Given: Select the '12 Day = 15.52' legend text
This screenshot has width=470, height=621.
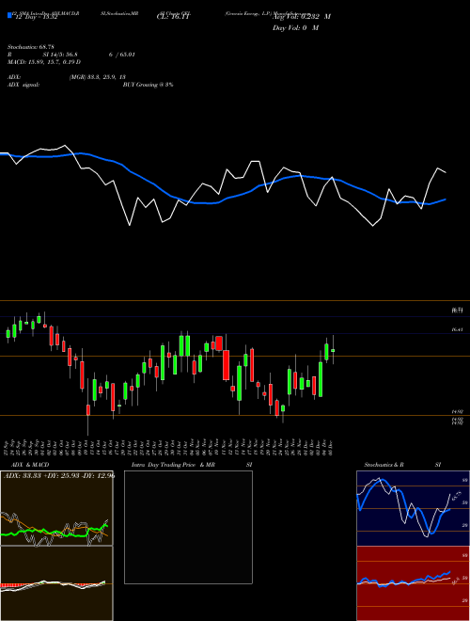Looking at the screenshot, I should click(x=35, y=17).
